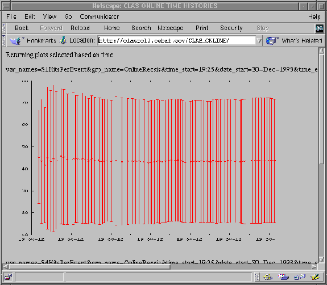Collapse the location toolbar handle
Viewport: 327px width, 285px height.
tap(4, 41)
